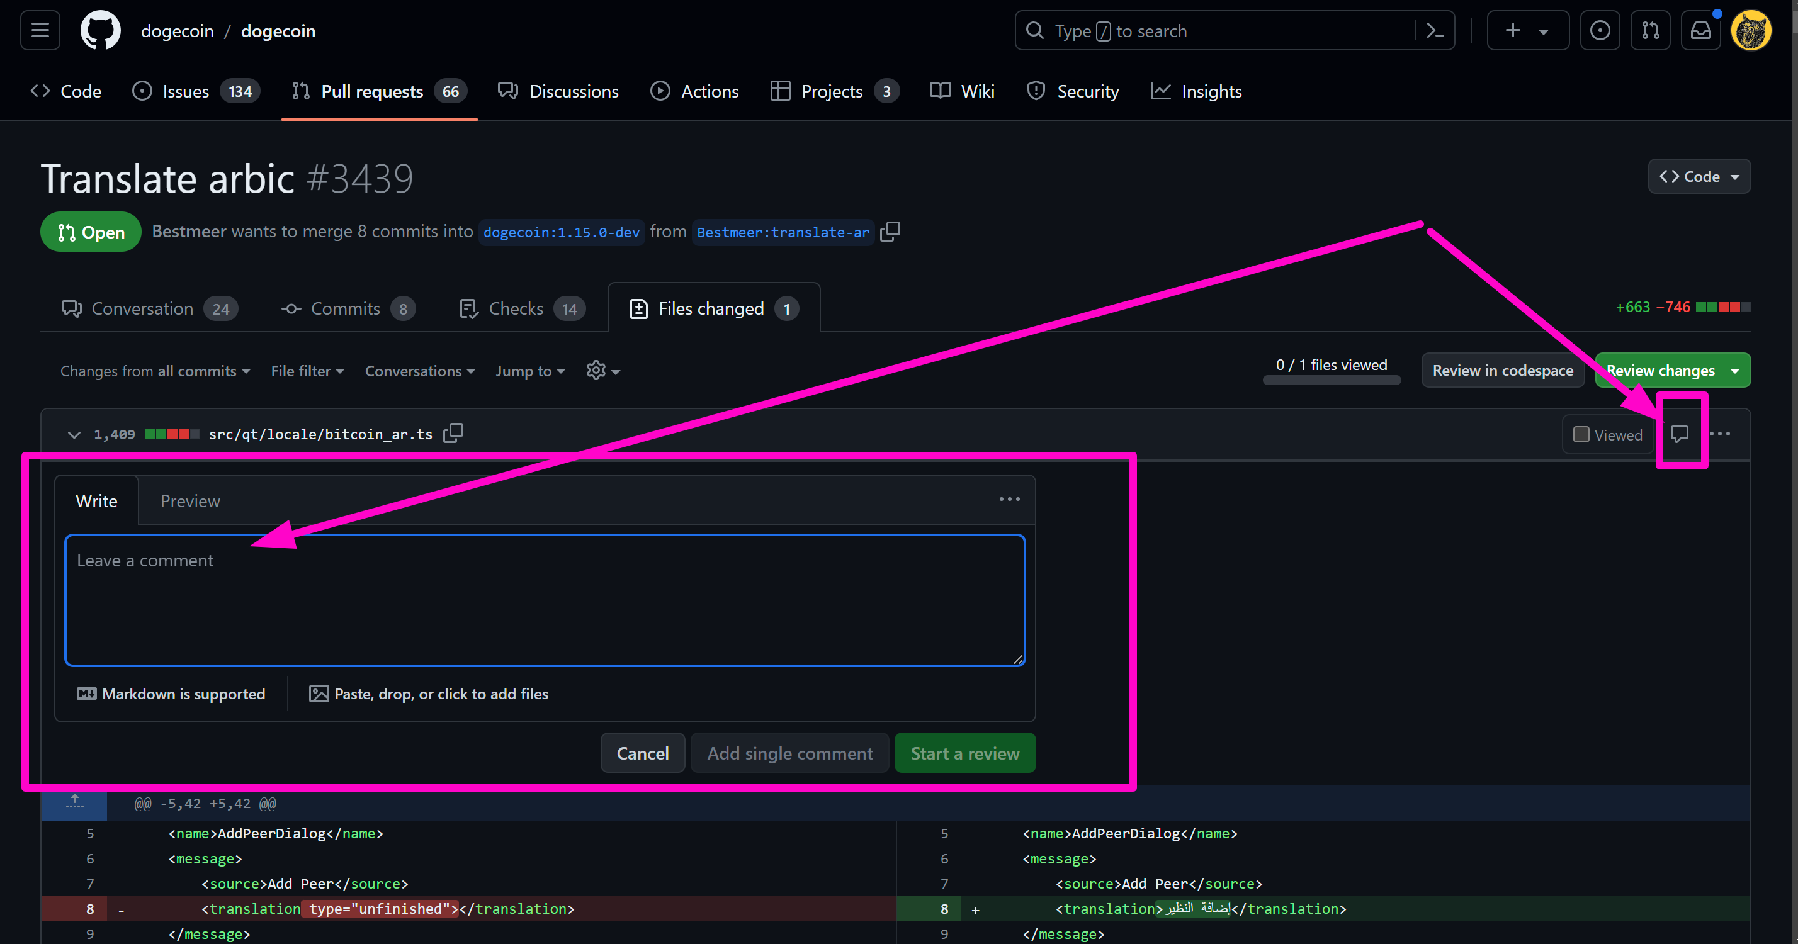Copy head branch name icon

click(890, 232)
